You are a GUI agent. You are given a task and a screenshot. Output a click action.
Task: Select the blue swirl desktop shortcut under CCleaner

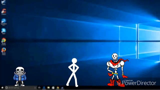[4, 22]
